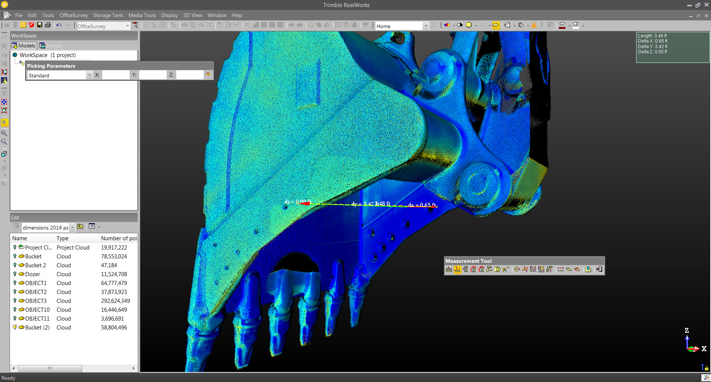The height and width of the screenshot is (382, 711).
Task: Toggle the Bucket 2 visibility lightbulb
Action: (15, 265)
